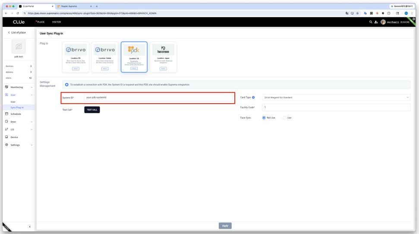Click the translate icon in the address bar
This screenshot has width=419, height=234.
(x=347, y=13)
